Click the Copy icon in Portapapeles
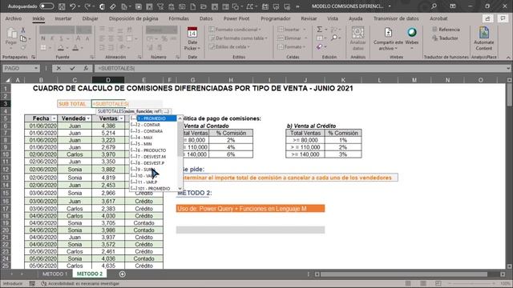The image size is (513, 288). 23,38
